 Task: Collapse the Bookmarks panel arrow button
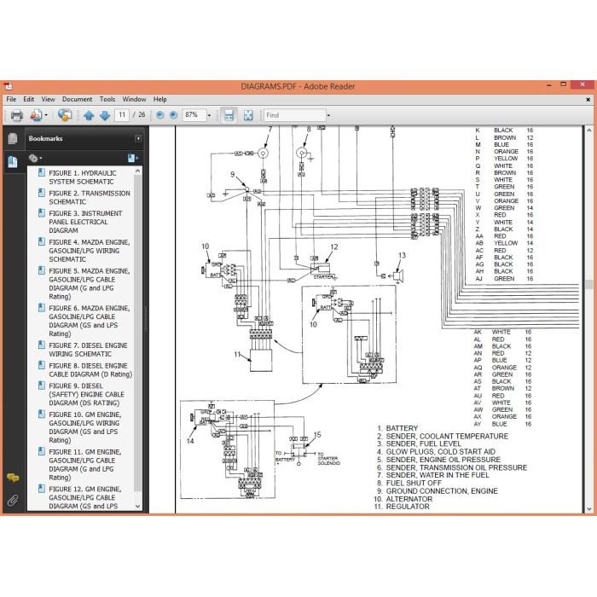click(x=138, y=138)
